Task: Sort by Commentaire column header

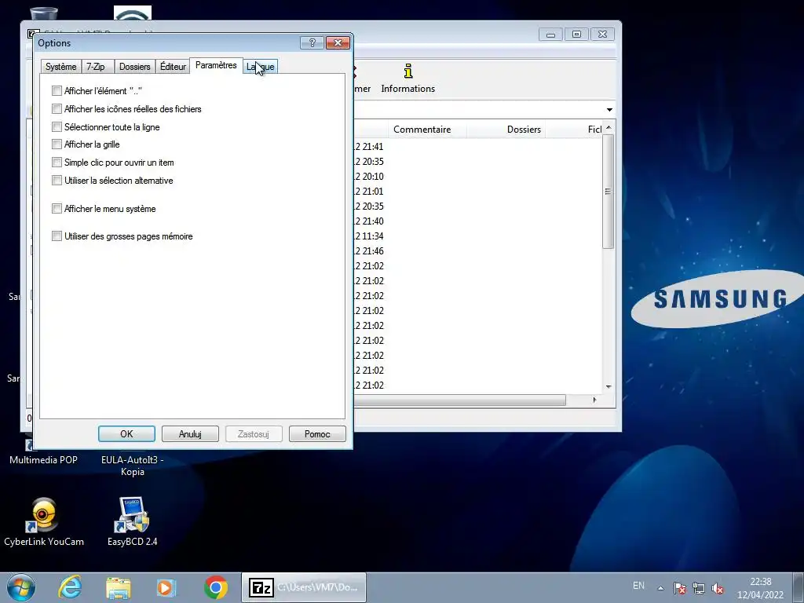Action: [427, 130]
